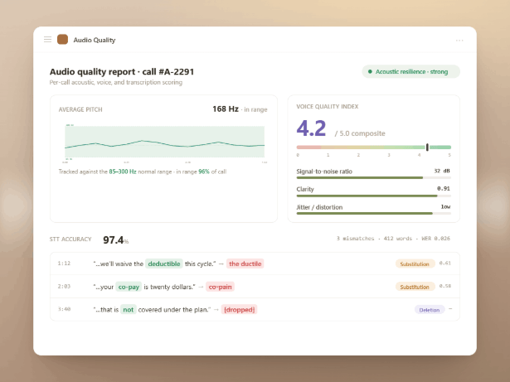The width and height of the screenshot is (510, 382).
Task: Click the Acoustic resilience strong status badge
Action: point(410,71)
